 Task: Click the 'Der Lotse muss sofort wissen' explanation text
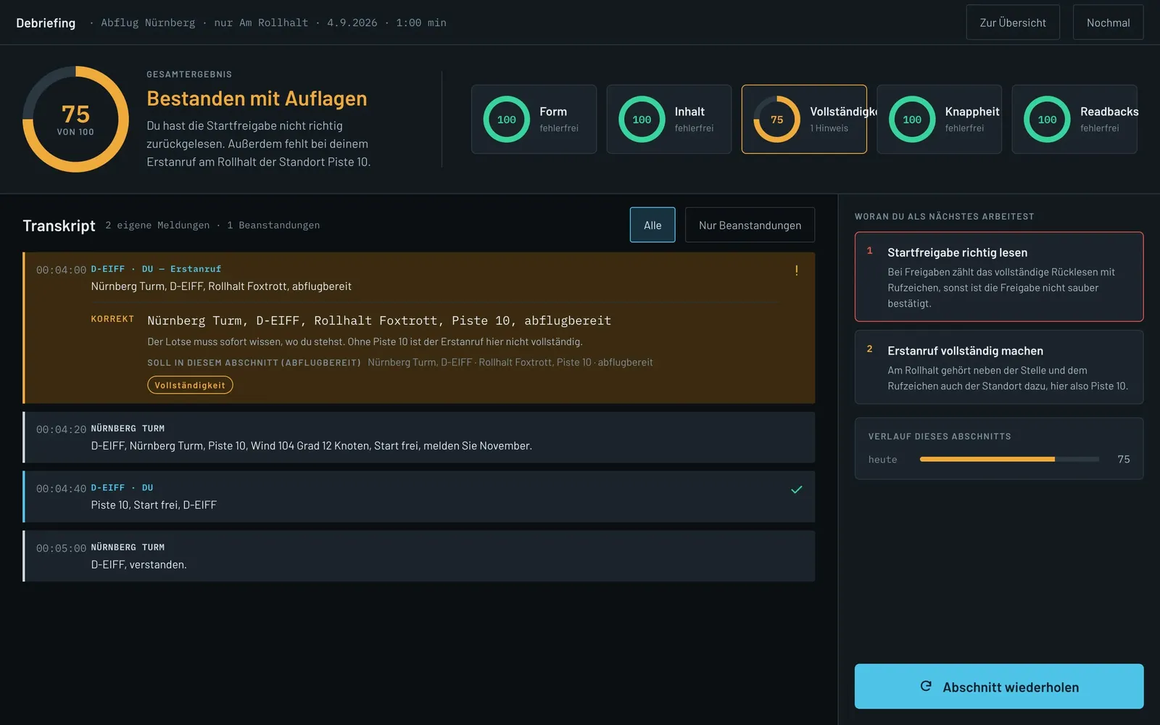coord(365,341)
